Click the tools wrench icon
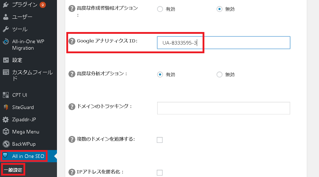Viewport: 319px width, 177px height. pyautogui.click(x=6, y=29)
